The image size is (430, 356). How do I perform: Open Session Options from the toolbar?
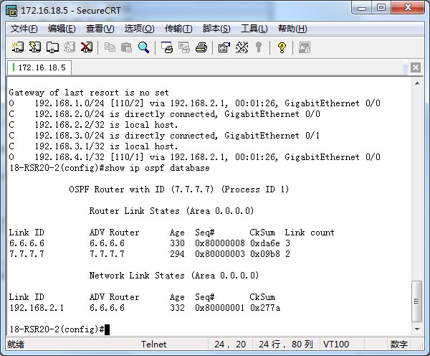[224, 47]
